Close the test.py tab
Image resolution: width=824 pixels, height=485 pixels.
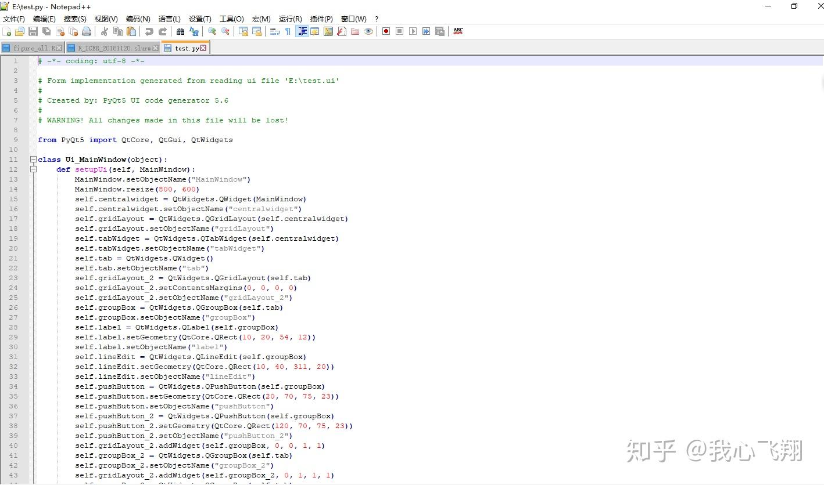[203, 48]
